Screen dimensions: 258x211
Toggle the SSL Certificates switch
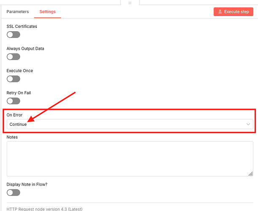[14, 35]
